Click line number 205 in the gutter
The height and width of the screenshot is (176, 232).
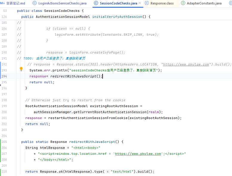pyautogui.click(x=4, y=142)
